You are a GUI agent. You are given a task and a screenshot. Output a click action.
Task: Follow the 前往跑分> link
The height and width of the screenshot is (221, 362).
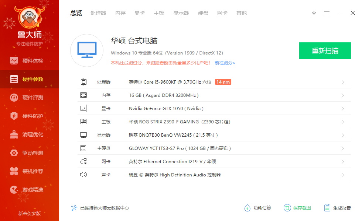pos(225,63)
